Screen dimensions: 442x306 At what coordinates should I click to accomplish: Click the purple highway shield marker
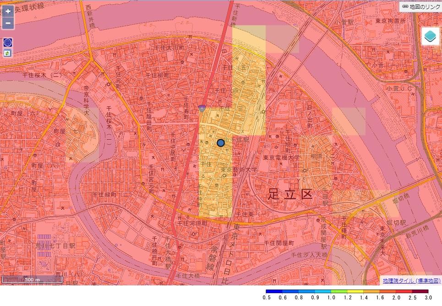pos(202,109)
